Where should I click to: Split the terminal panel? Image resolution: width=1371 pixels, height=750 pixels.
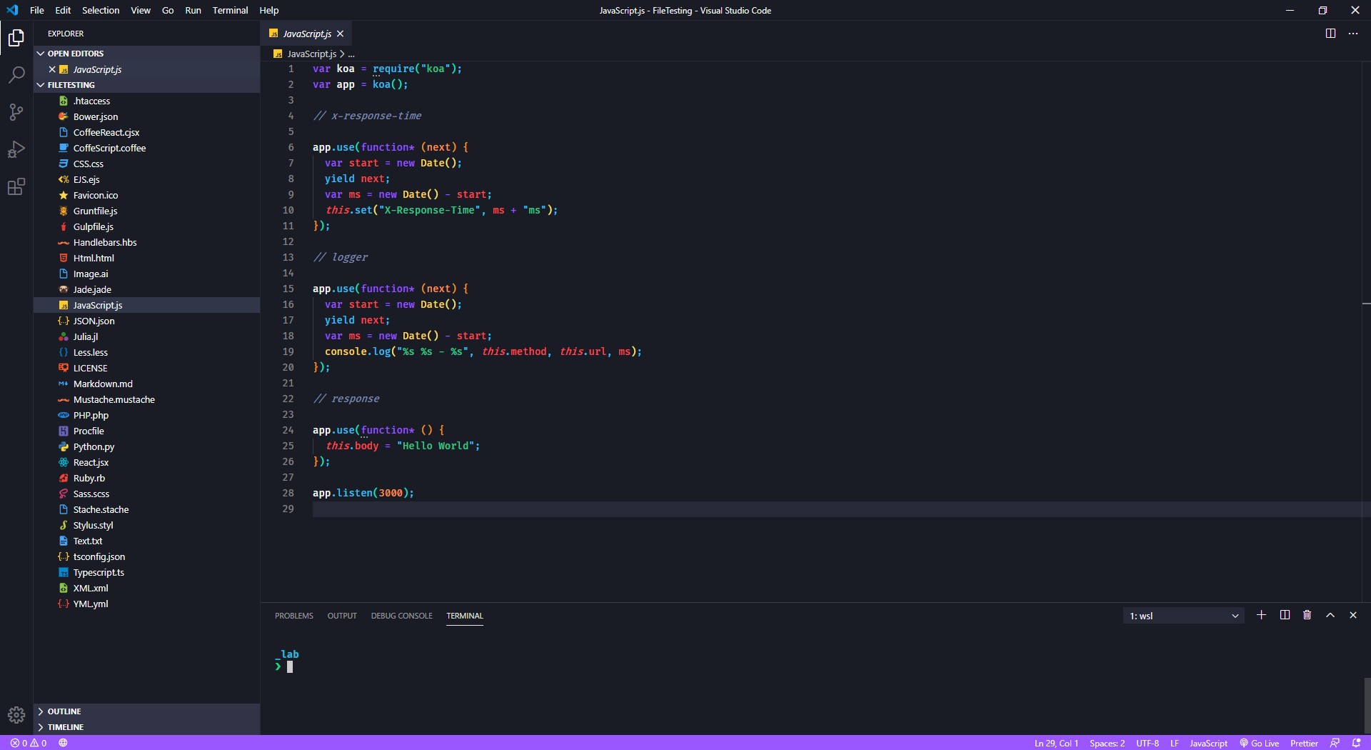coord(1285,615)
